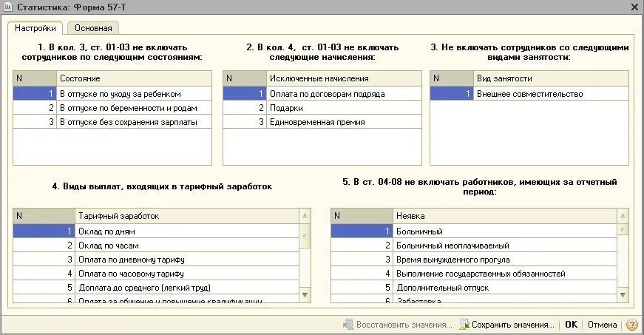Click down arrow of Тарифный заработок scrollbar
This screenshot has width=644, height=335.
pos(305,295)
